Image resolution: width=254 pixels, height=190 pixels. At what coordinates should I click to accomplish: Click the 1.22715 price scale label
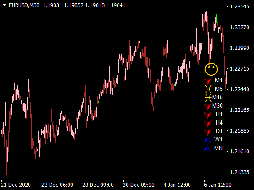pos(240,69)
